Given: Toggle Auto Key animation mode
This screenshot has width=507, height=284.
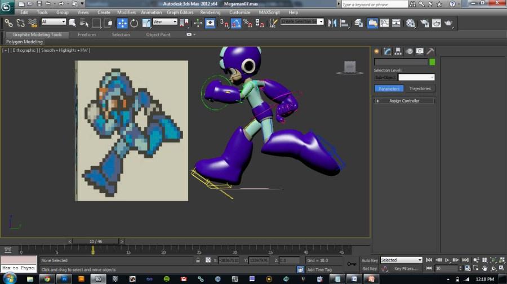Looking at the screenshot, I should [370, 260].
